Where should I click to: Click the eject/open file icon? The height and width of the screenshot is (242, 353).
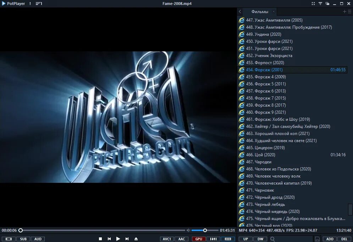[136, 239]
